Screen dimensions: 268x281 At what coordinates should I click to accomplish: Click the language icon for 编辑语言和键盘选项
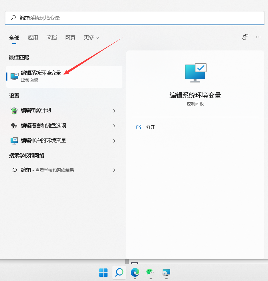14,126
